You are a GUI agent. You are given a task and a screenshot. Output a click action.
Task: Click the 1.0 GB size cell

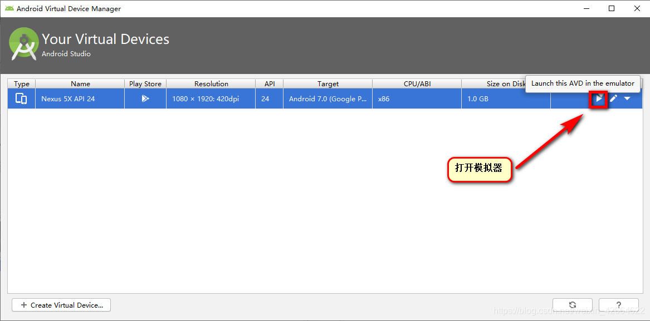click(x=506, y=98)
